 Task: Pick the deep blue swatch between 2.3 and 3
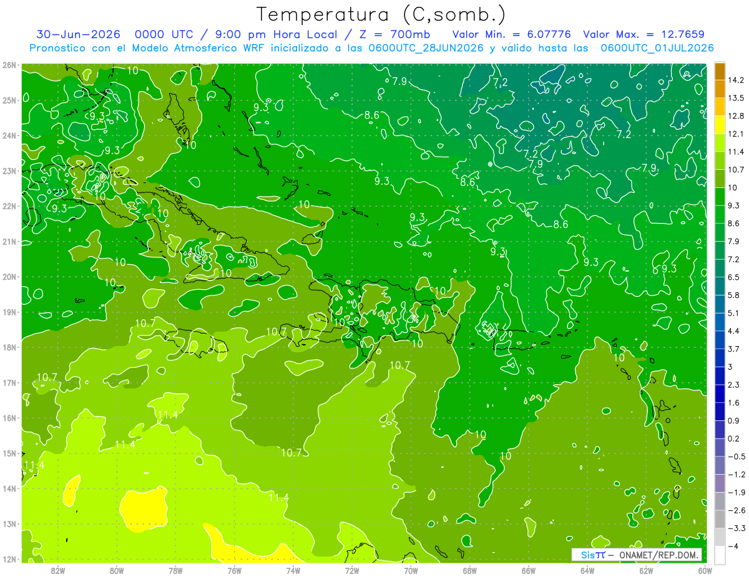pos(720,375)
